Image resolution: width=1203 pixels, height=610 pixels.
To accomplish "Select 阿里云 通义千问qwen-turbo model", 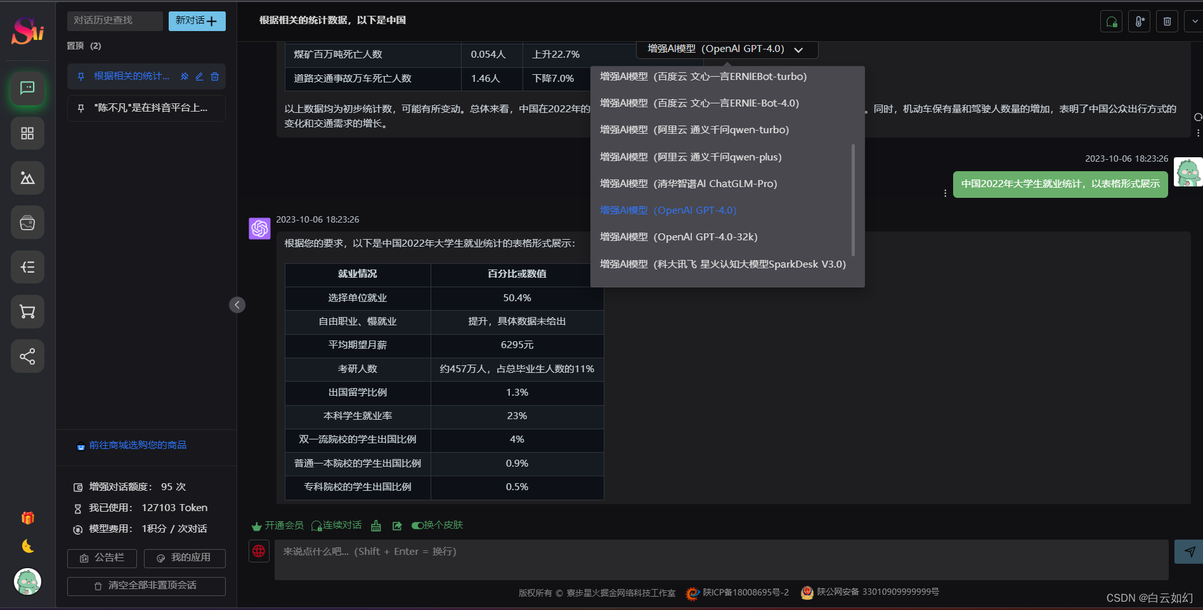I will [x=727, y=130].
